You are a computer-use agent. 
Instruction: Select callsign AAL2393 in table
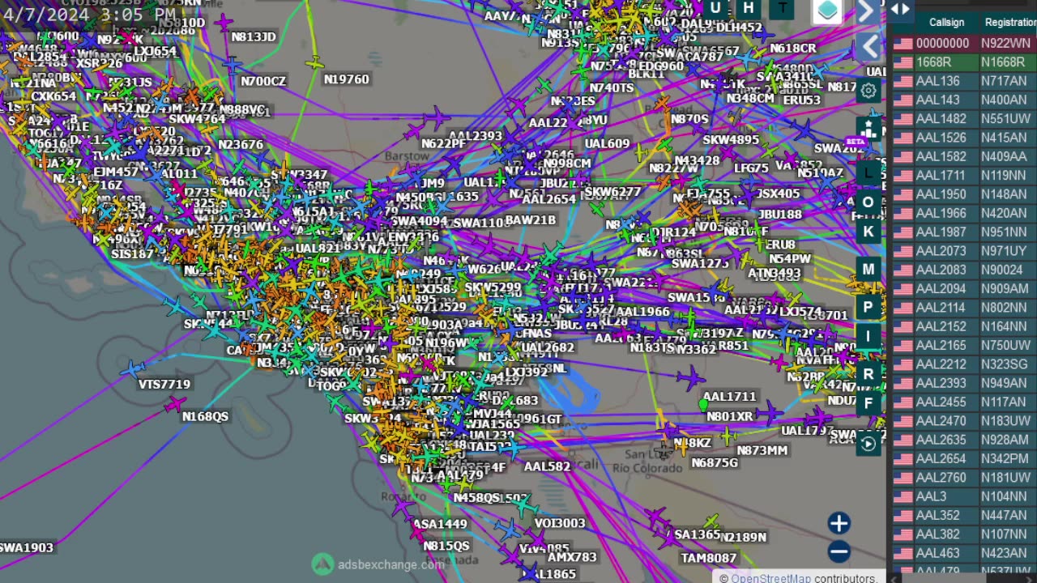[941, 383]
